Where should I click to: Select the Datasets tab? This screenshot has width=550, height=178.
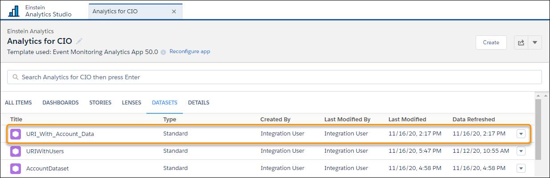[x=165, y=103]
